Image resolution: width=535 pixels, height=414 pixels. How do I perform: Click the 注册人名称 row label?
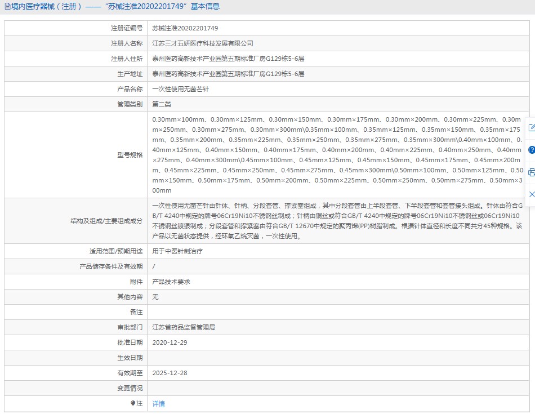pos(127,43)
